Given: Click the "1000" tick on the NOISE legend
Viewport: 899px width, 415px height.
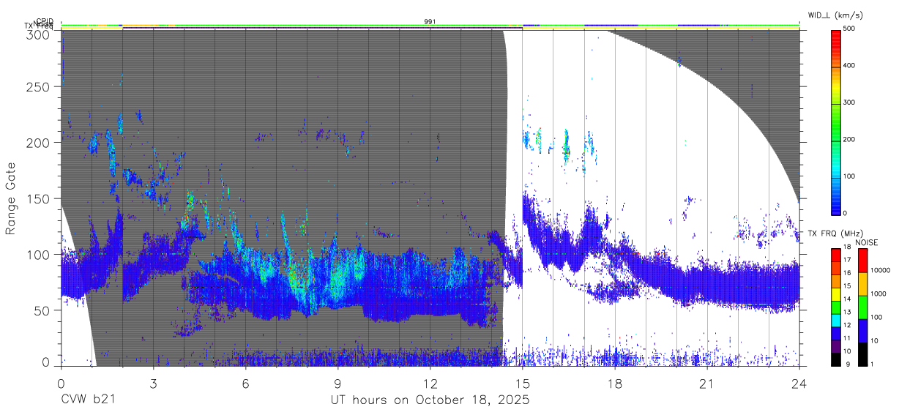Looking at the screenshot, I should [879, 294].
